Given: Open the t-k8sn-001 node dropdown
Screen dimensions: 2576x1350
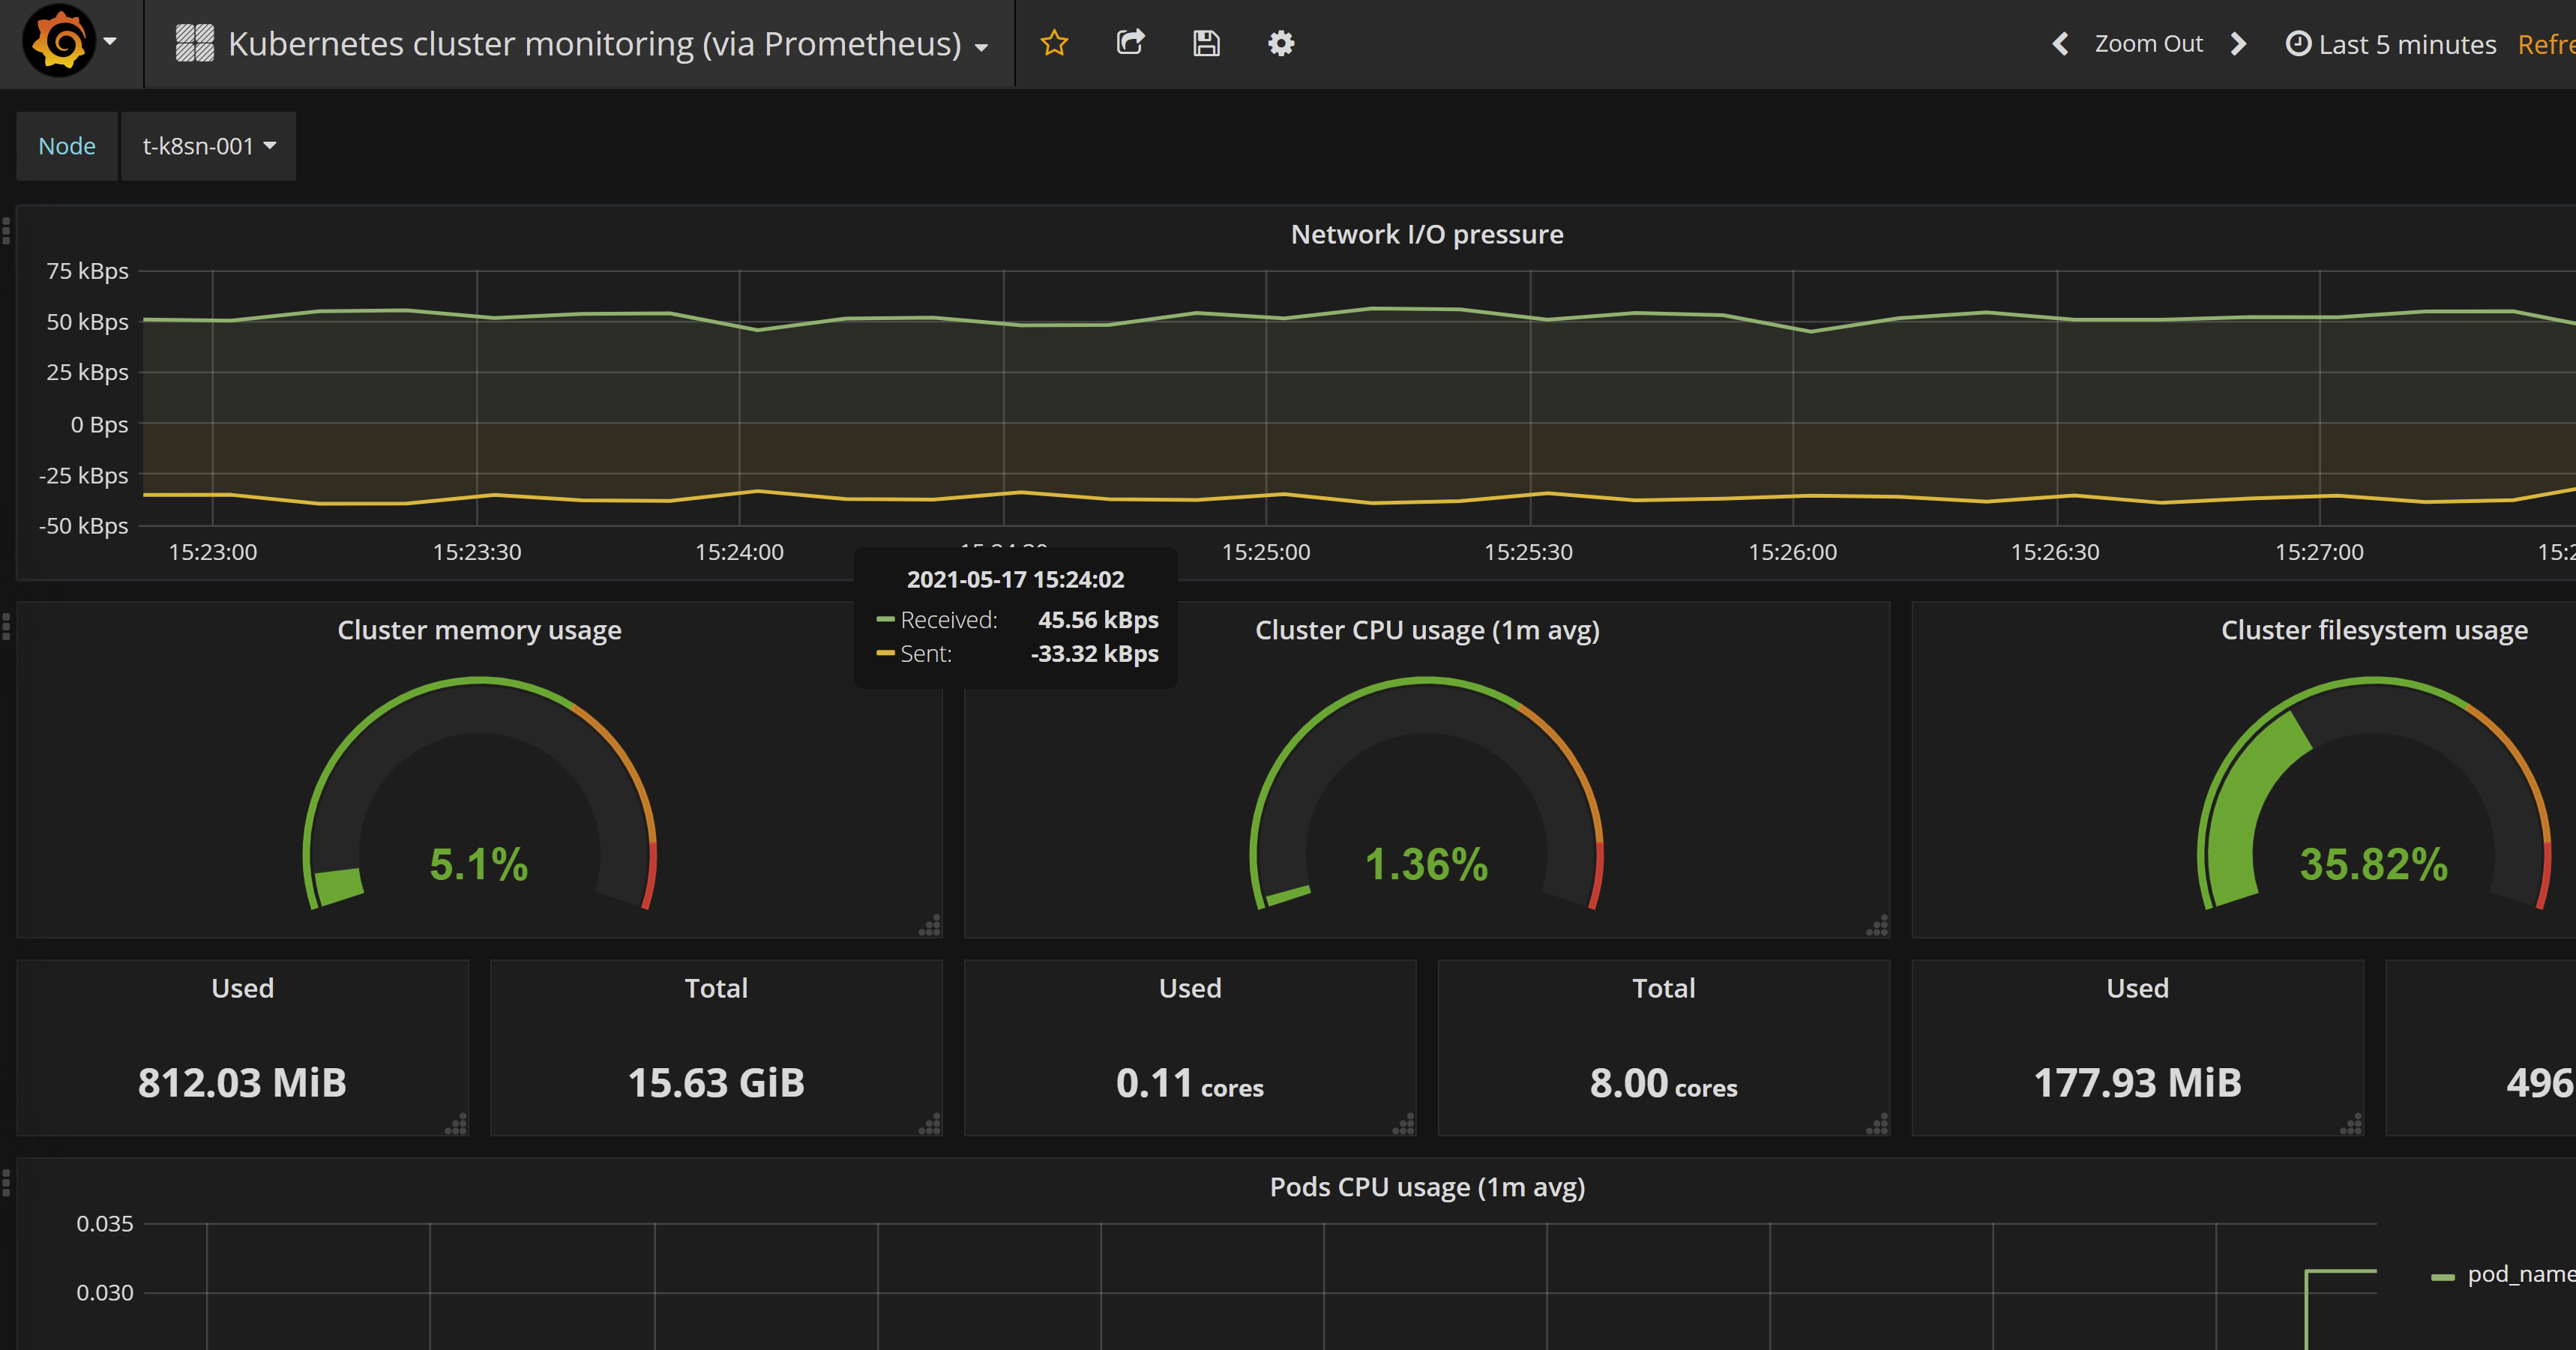Looking at the screenshot, I should point(208,146).
